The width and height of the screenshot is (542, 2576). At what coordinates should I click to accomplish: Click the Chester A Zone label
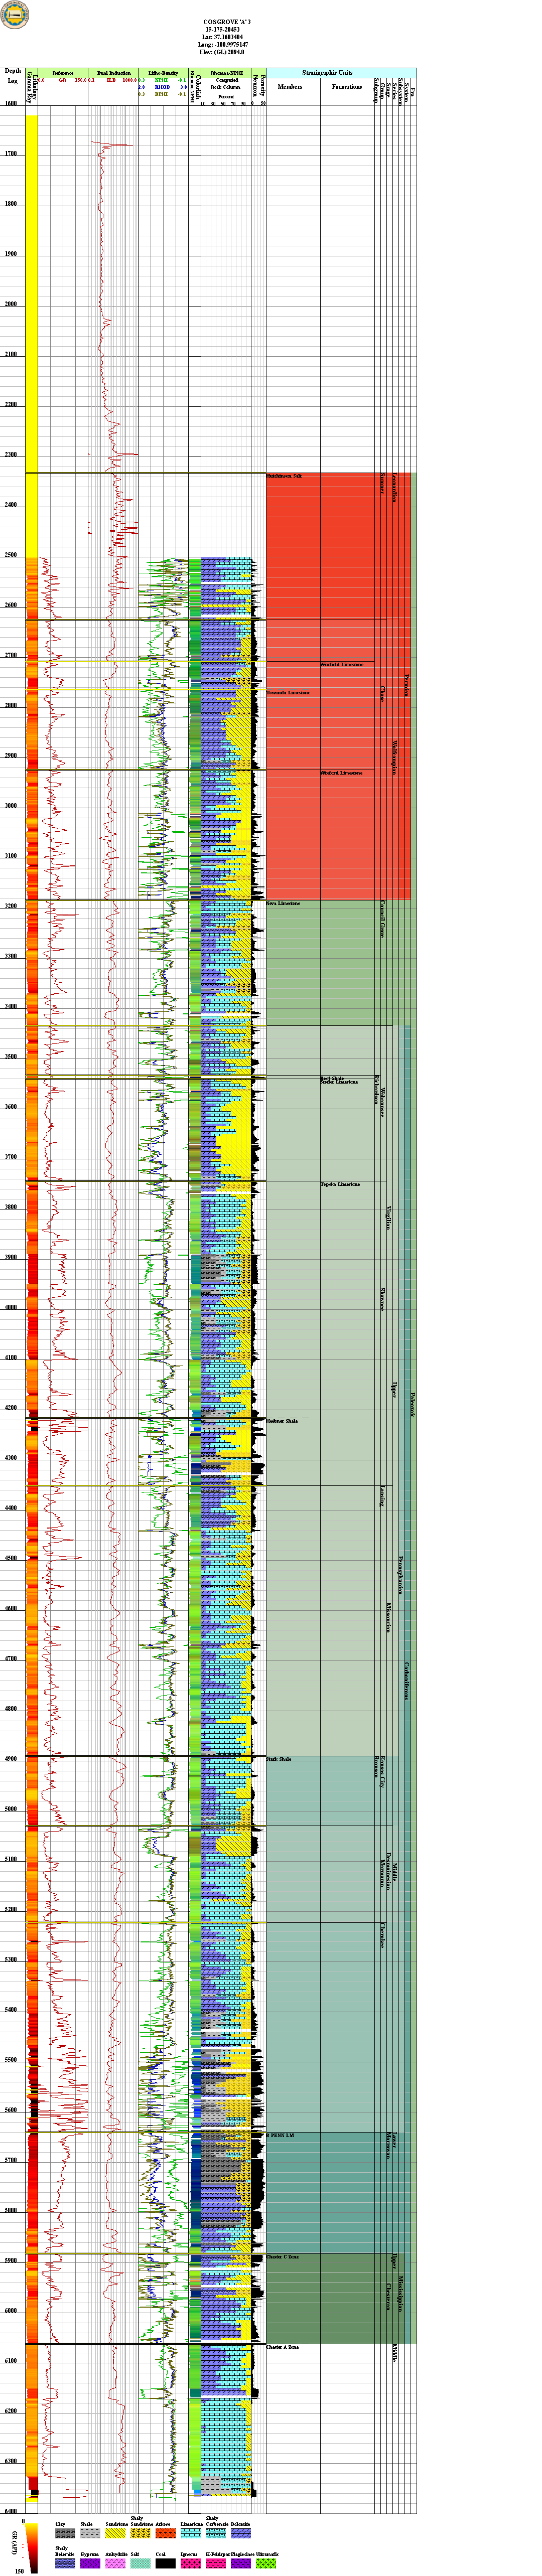pos(282,2347)
